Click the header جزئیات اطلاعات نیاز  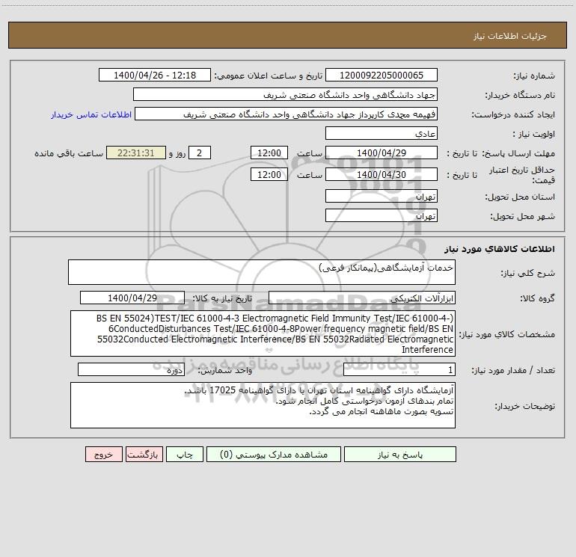coord(510,36)
